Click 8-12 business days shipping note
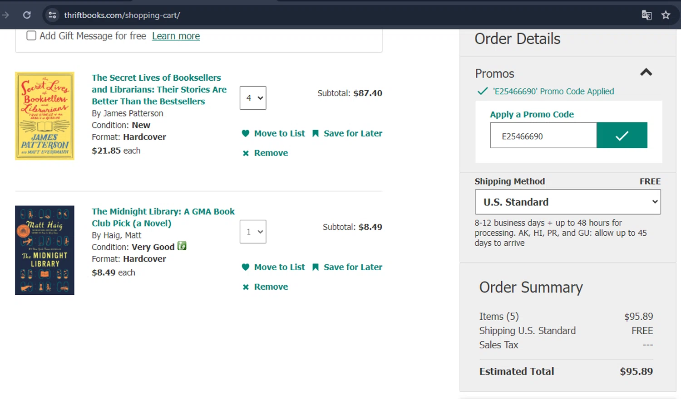Viewport: 681px width, 399px height. 561,233
